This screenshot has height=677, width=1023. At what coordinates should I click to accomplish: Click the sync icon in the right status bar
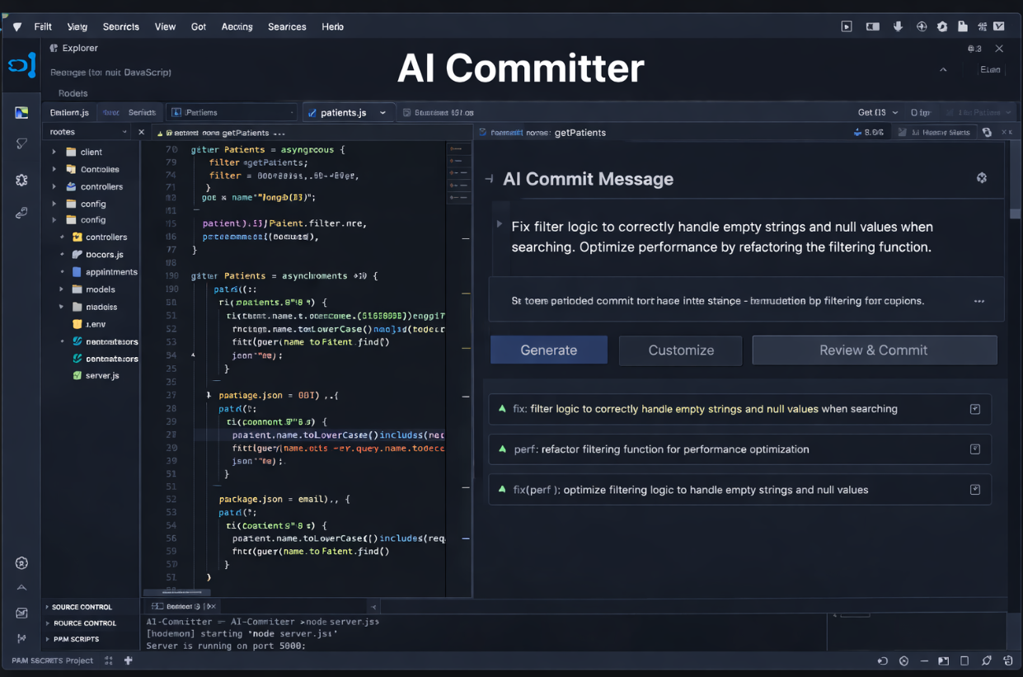point(882,661)
